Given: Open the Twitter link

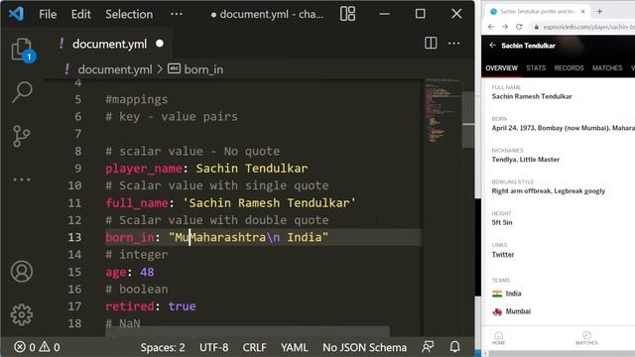Looking at the screenshot, I should point(503,254).
